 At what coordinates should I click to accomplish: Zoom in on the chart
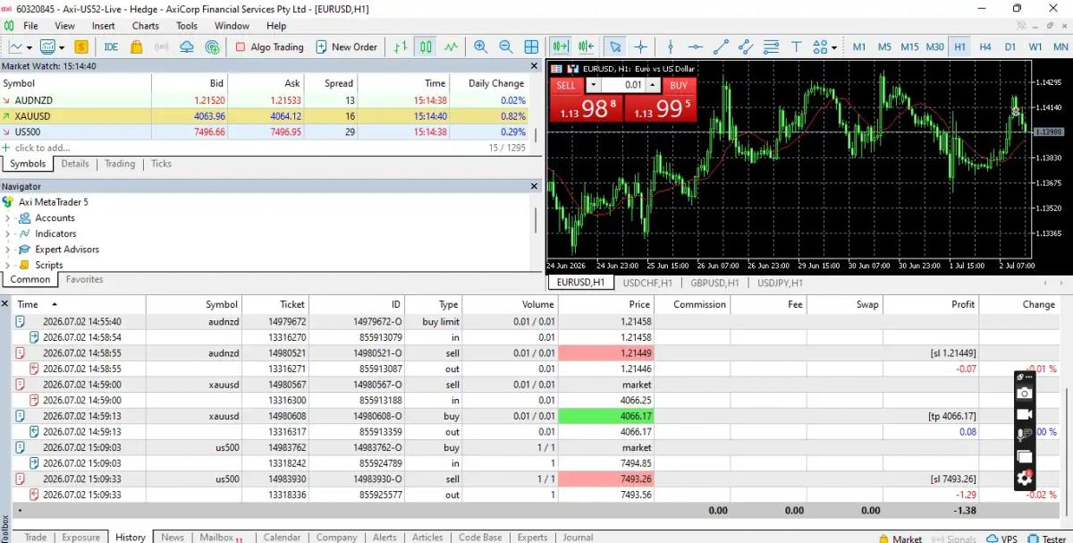481,47
